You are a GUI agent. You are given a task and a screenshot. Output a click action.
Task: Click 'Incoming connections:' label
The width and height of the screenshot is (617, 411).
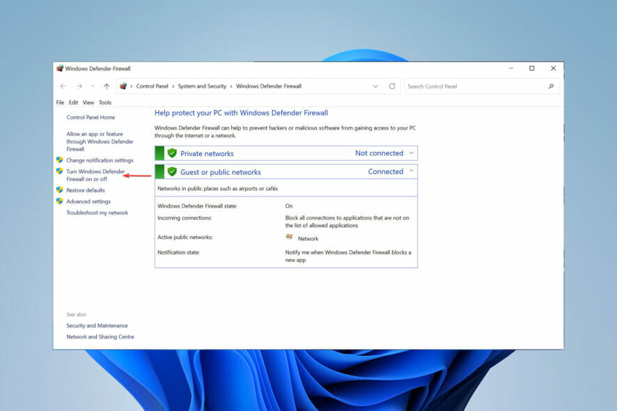pos(185,218)
